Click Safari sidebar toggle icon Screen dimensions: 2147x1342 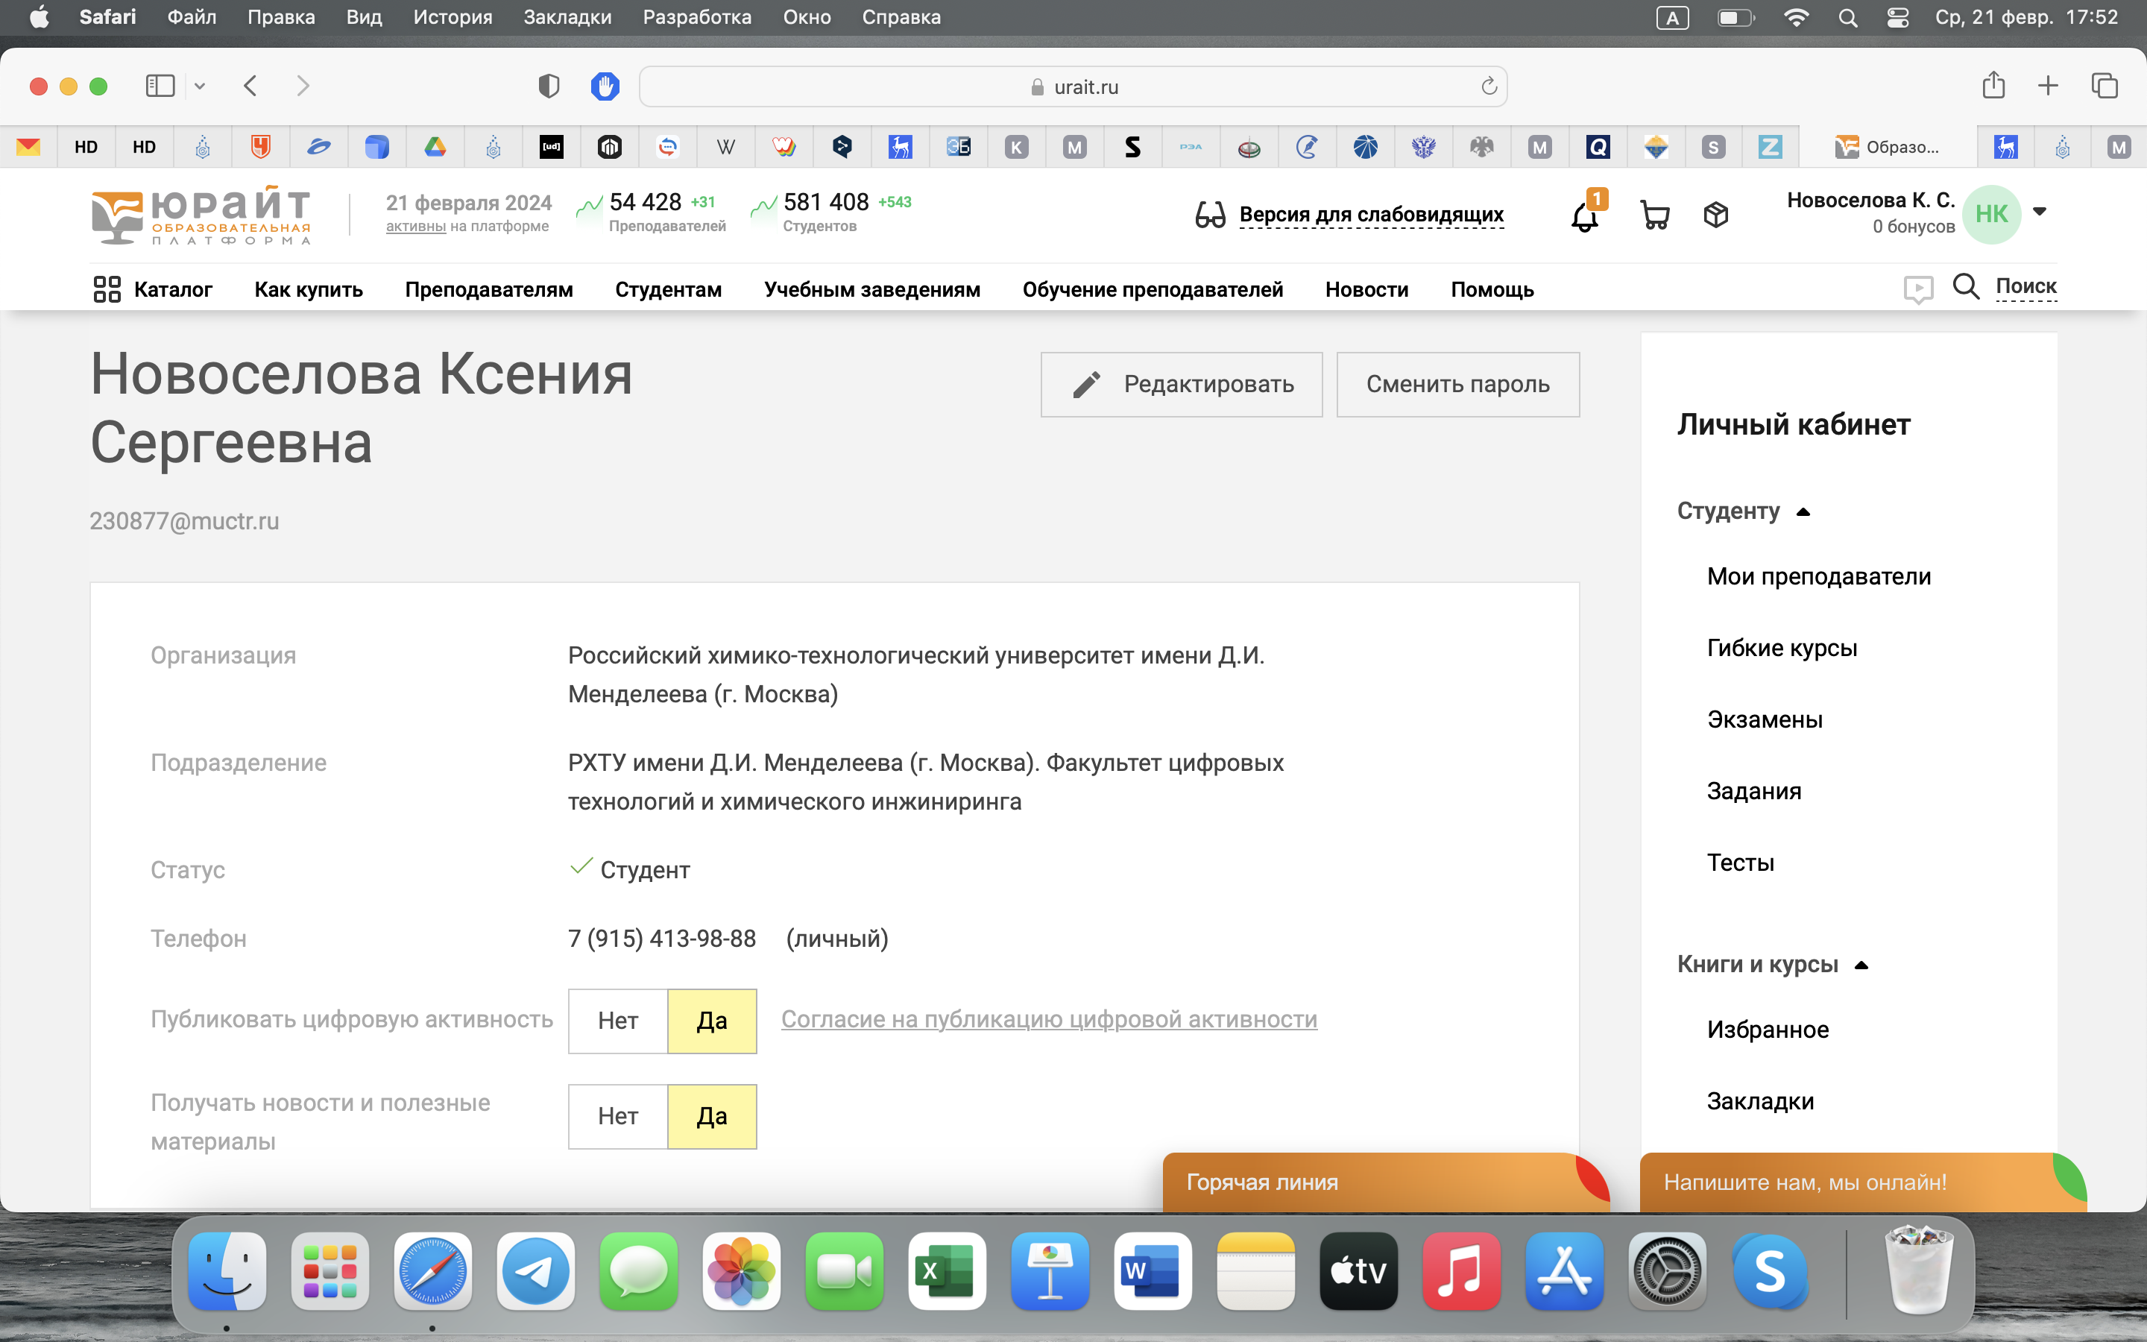[160, 86]
